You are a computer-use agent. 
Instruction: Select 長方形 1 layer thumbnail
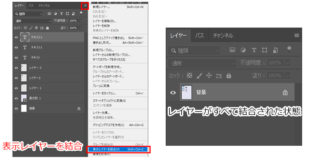coord(24,98)
